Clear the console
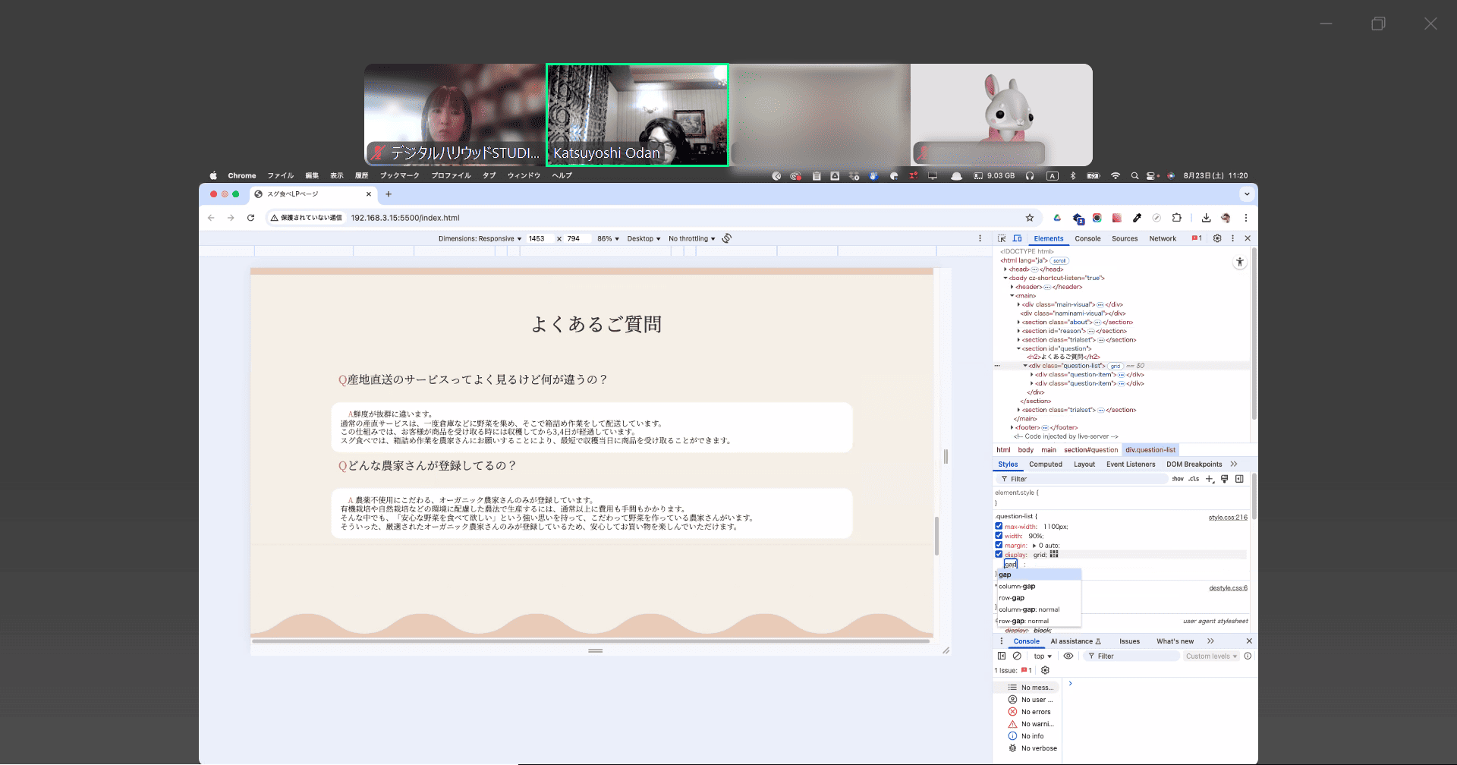1457x765 pixels. coord(1017,656)
